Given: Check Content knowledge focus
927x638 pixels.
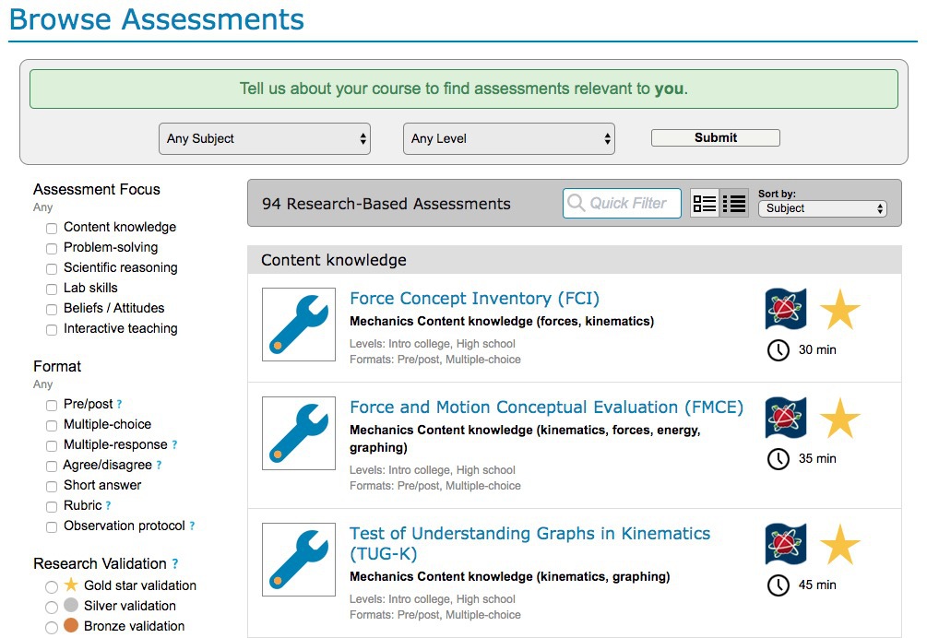Looking at the screenshot, I should pos(52,229).
